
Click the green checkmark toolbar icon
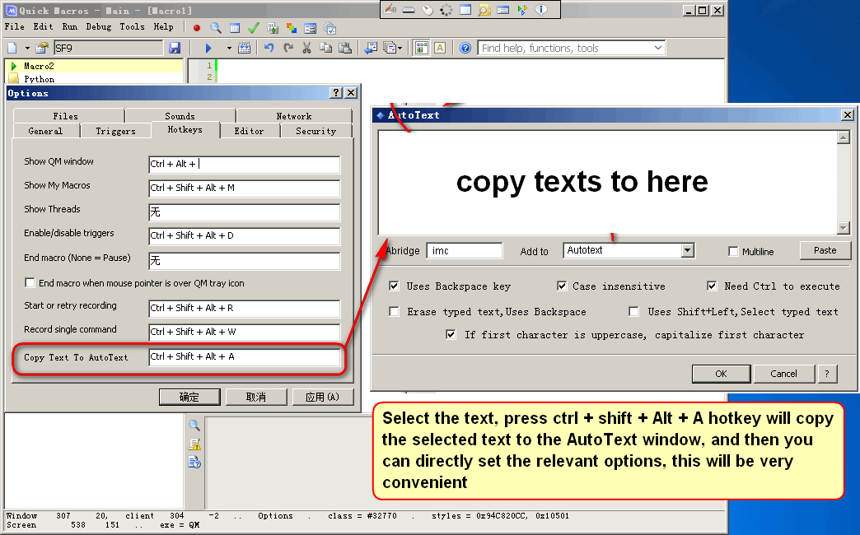pyautogui.click(x=254, y=27)
